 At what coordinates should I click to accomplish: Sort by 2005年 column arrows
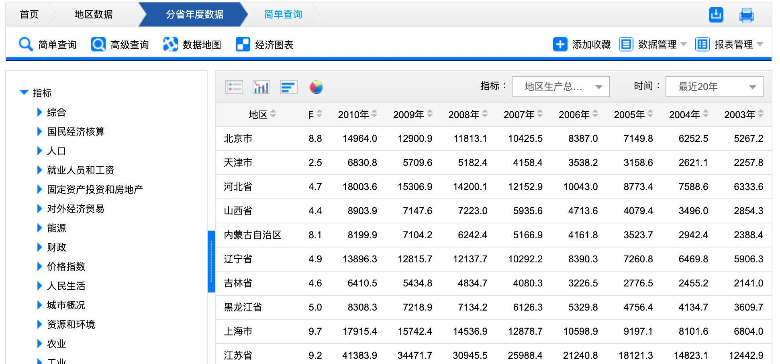650,114
